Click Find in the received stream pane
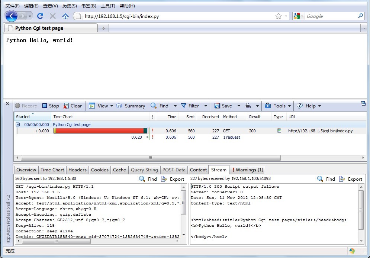The image size is (370, 258). [326, 179]
